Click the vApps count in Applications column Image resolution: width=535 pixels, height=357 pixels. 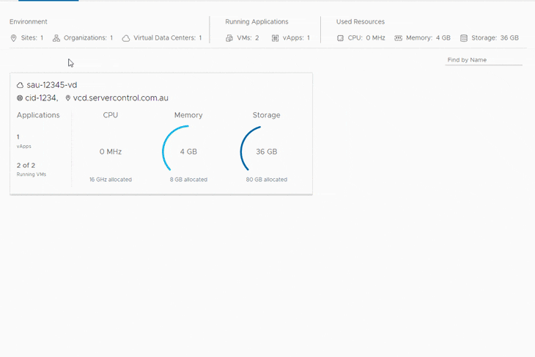(x=18, y=137)
